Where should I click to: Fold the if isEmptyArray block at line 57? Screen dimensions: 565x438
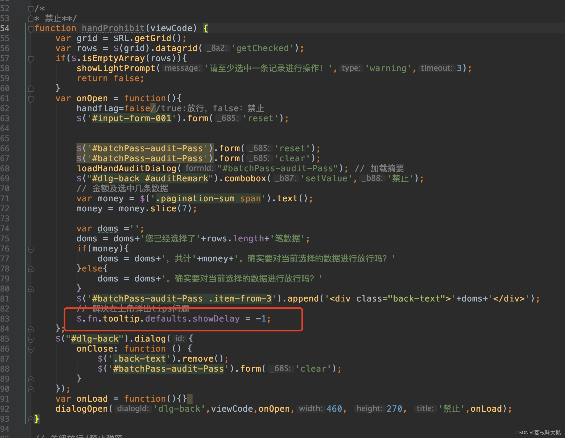pos(31,59)
